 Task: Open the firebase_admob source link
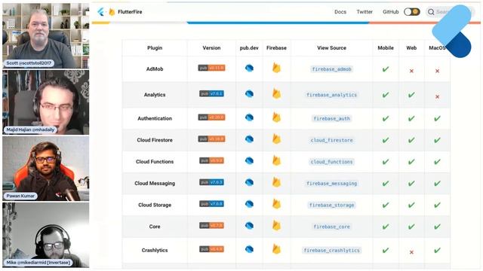click(x=331, y=69)
